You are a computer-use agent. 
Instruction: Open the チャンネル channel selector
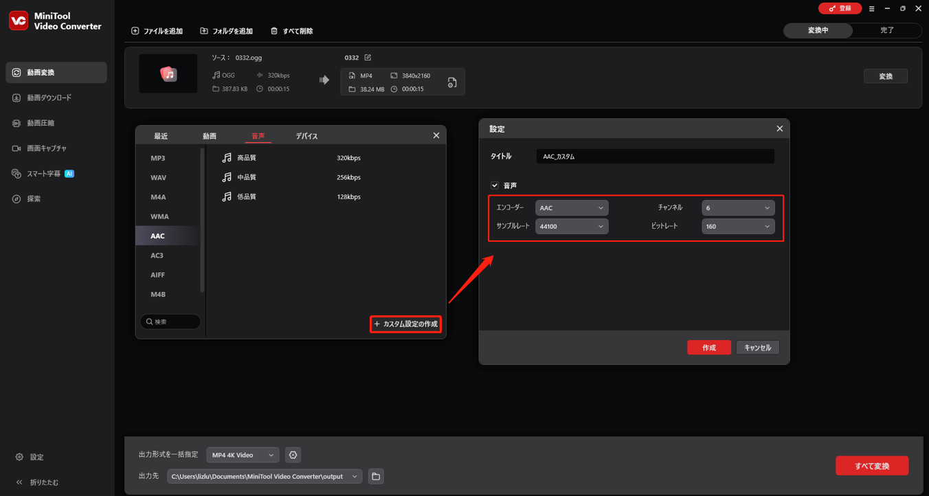pyautogui.click(x=737, y=207)
